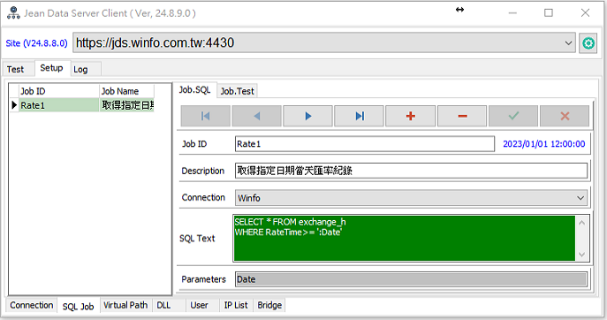Open the SQL Job bottom tab

79,307
